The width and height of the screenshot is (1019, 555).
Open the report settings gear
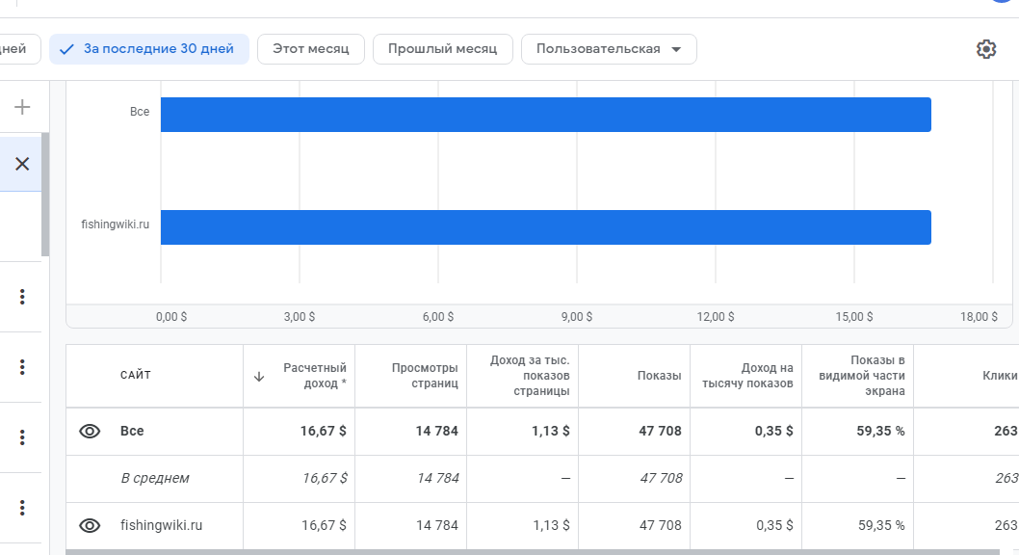click(986, 49)
